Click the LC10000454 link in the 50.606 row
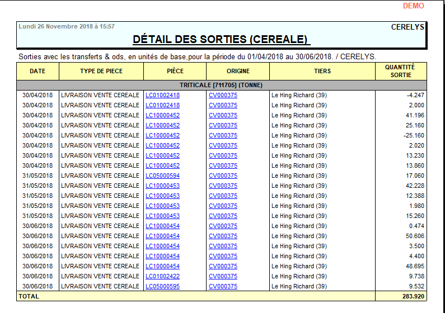Image resolution: width=445 pixels, height=313 pixels. (162, 236)
